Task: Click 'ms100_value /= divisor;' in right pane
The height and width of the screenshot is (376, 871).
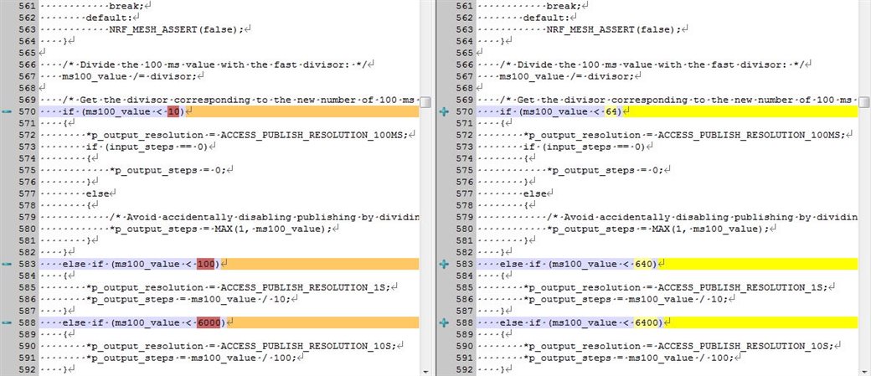Action: pos(567,76)
